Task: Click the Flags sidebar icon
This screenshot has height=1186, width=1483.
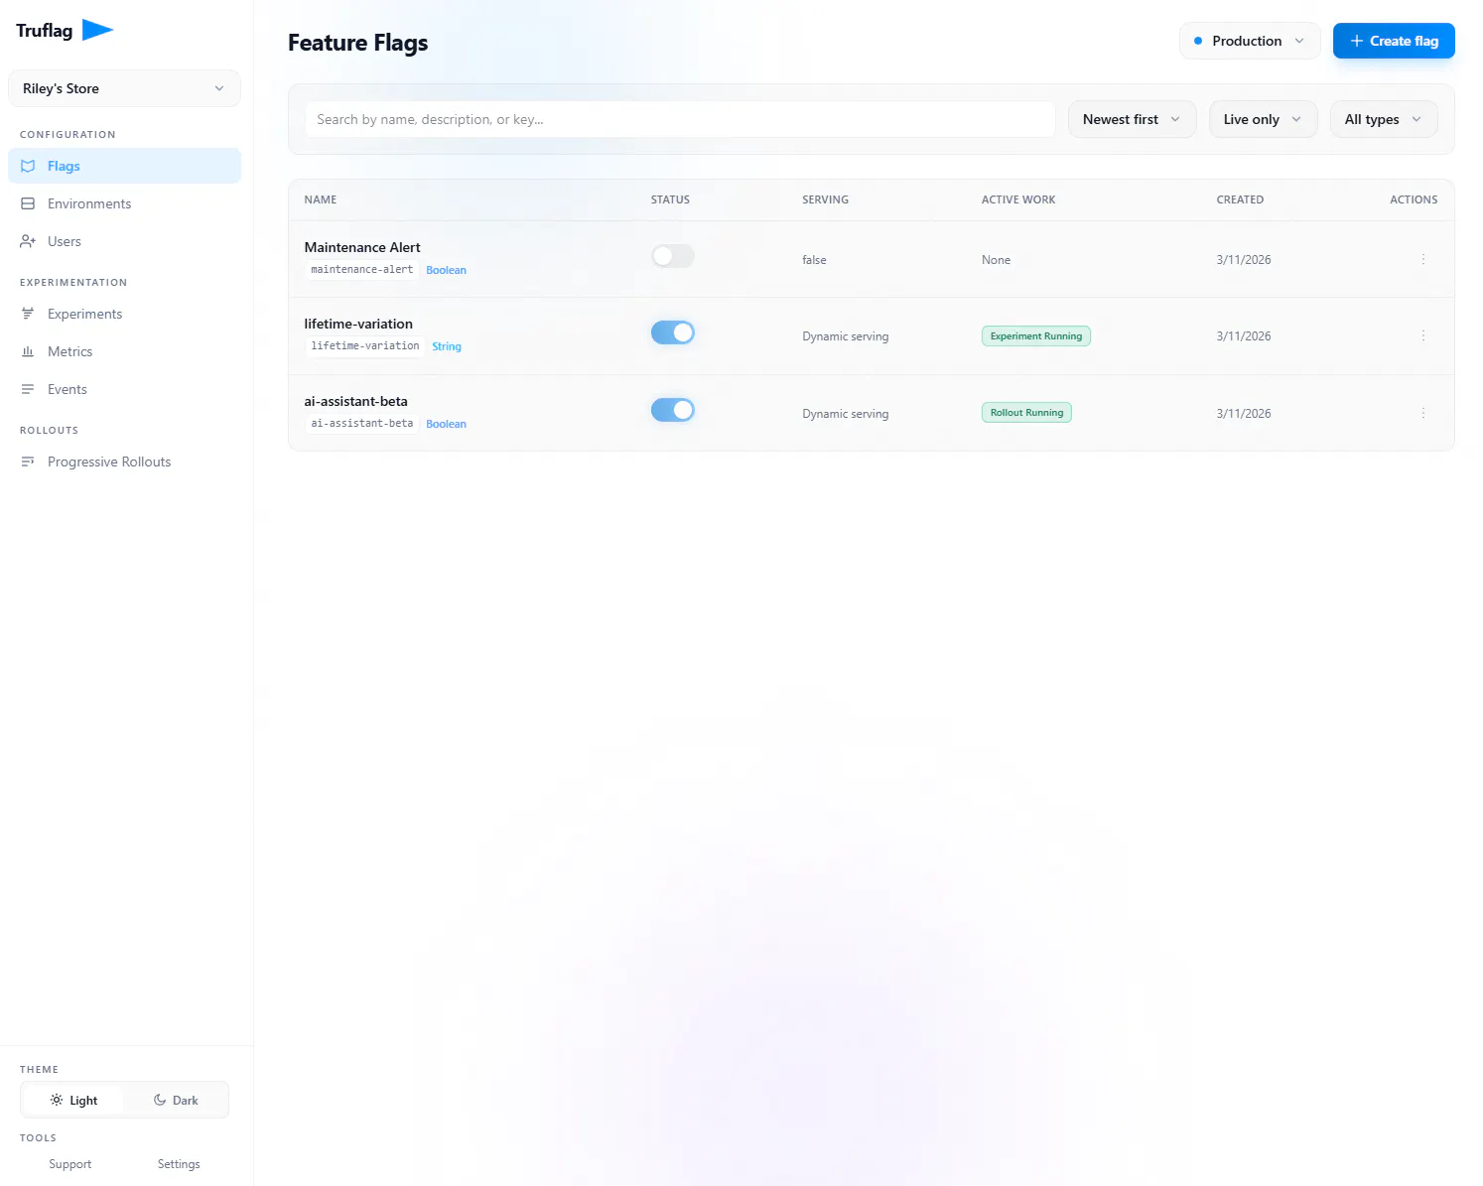Action: click(28, 166)
